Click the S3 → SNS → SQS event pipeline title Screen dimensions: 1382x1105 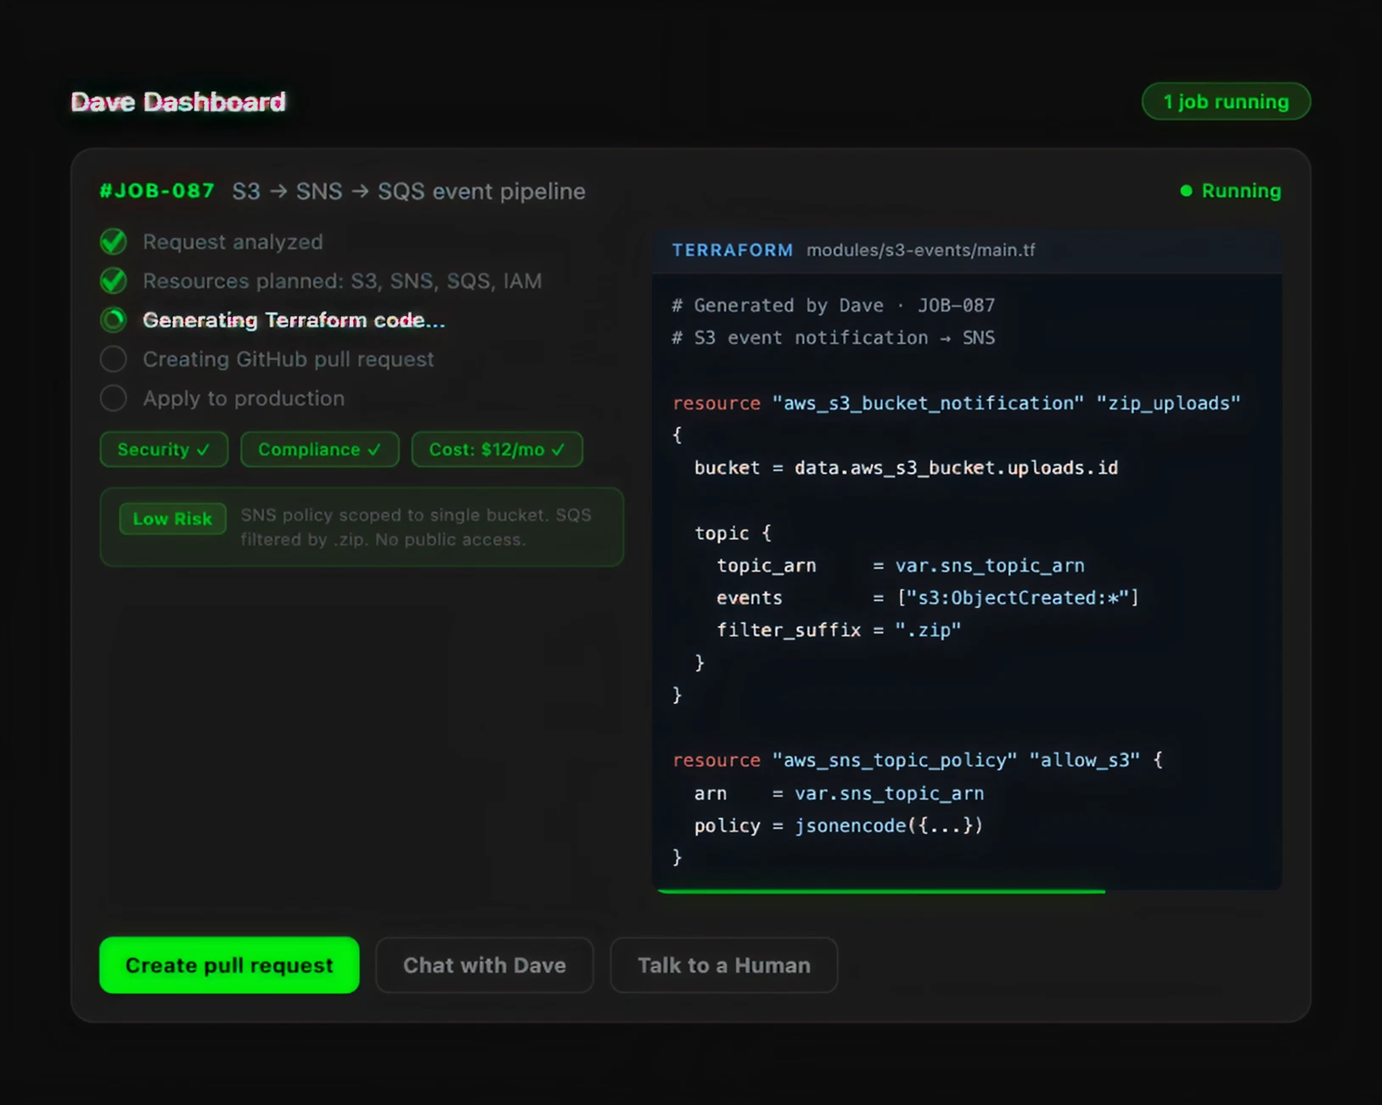pos(408,191)
